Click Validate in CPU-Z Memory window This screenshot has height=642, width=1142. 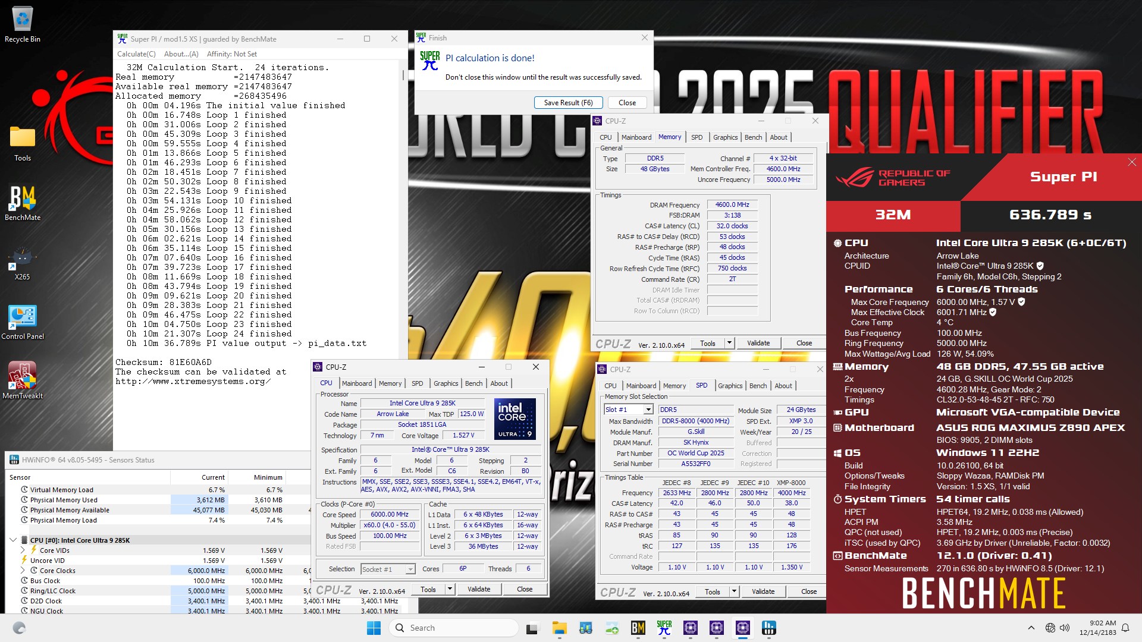click(x=758, y=343)
